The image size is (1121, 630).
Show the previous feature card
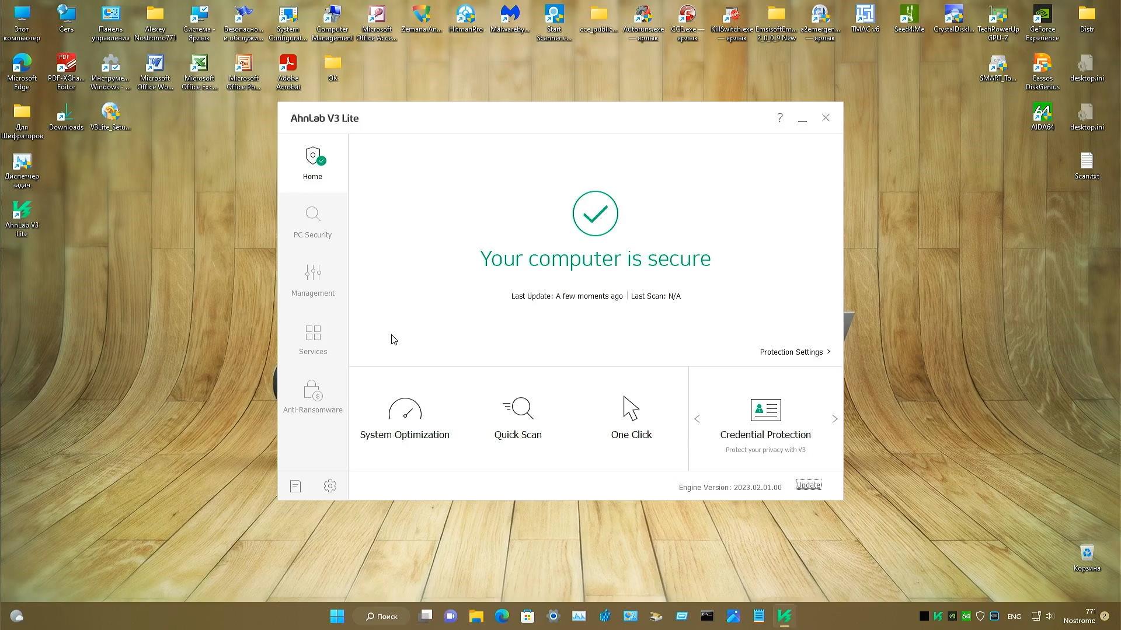coord(697,418)
